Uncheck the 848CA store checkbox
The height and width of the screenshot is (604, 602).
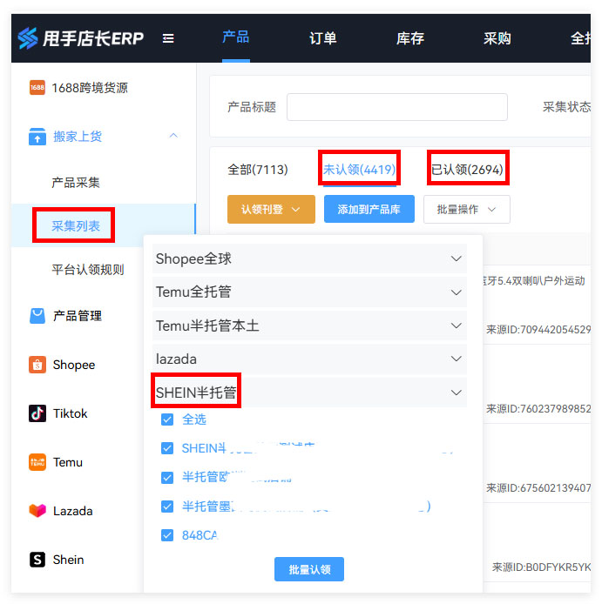pyautogui.click(x=167, y=535)
